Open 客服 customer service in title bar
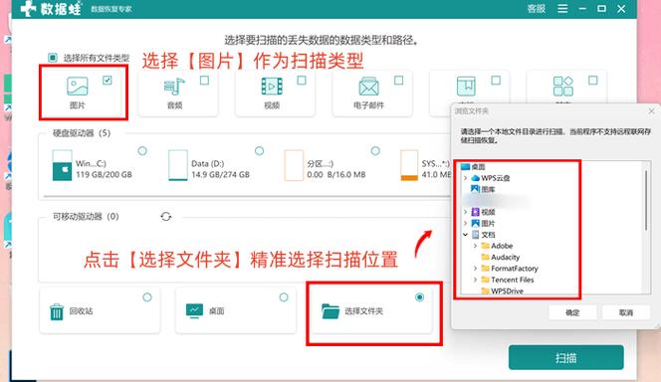 (537, 9)
